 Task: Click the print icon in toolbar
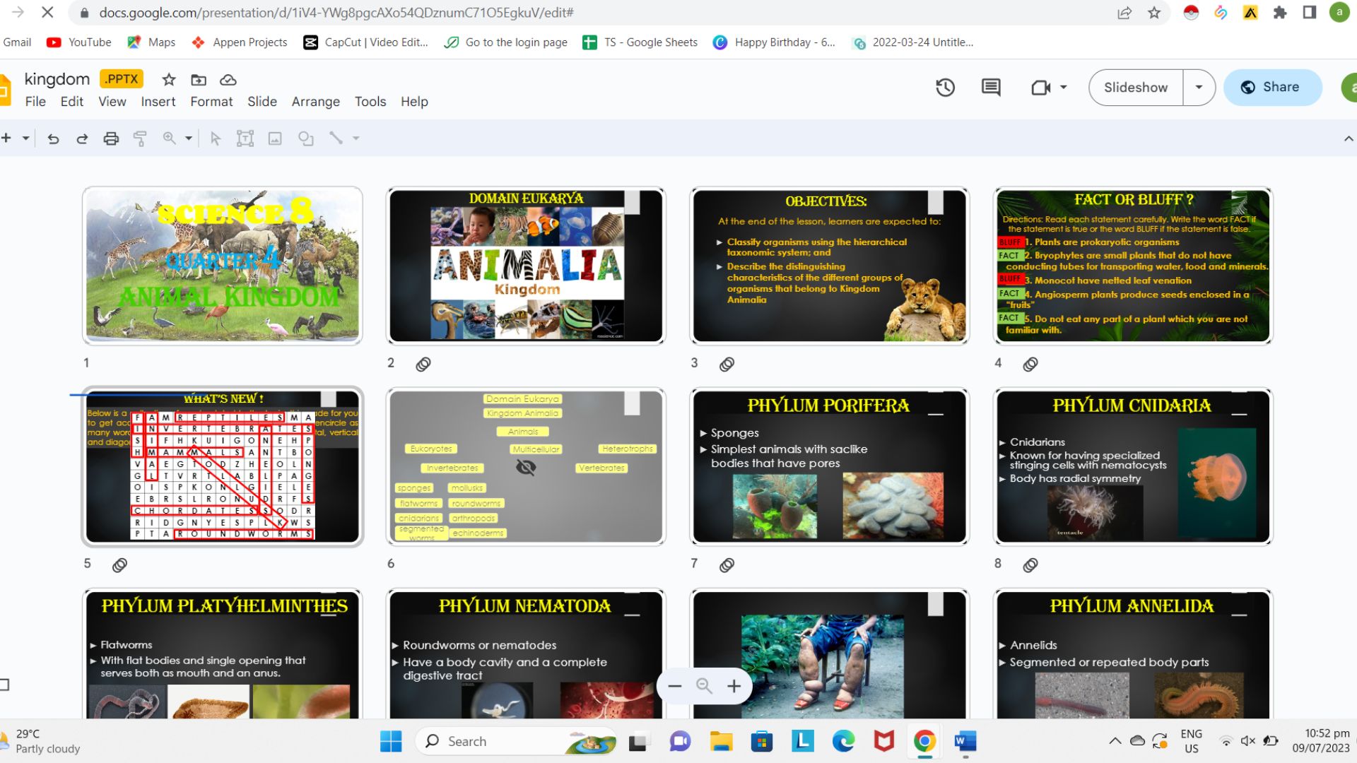coord(111,138)
